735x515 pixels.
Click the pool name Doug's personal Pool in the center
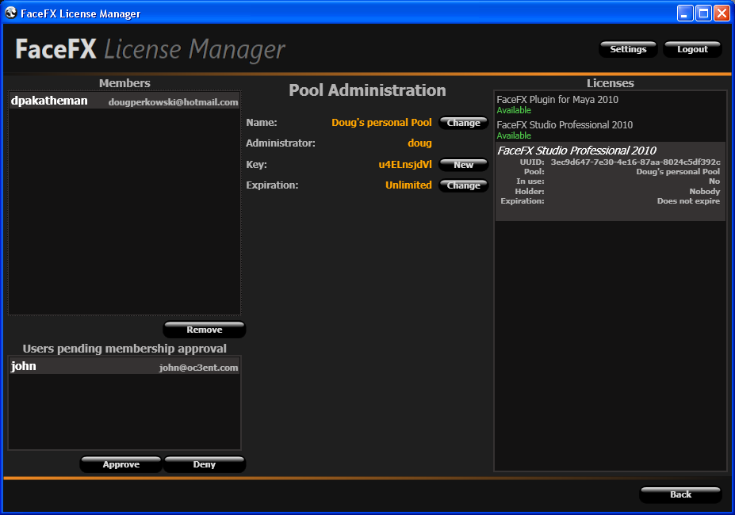[x=381, y=123]
